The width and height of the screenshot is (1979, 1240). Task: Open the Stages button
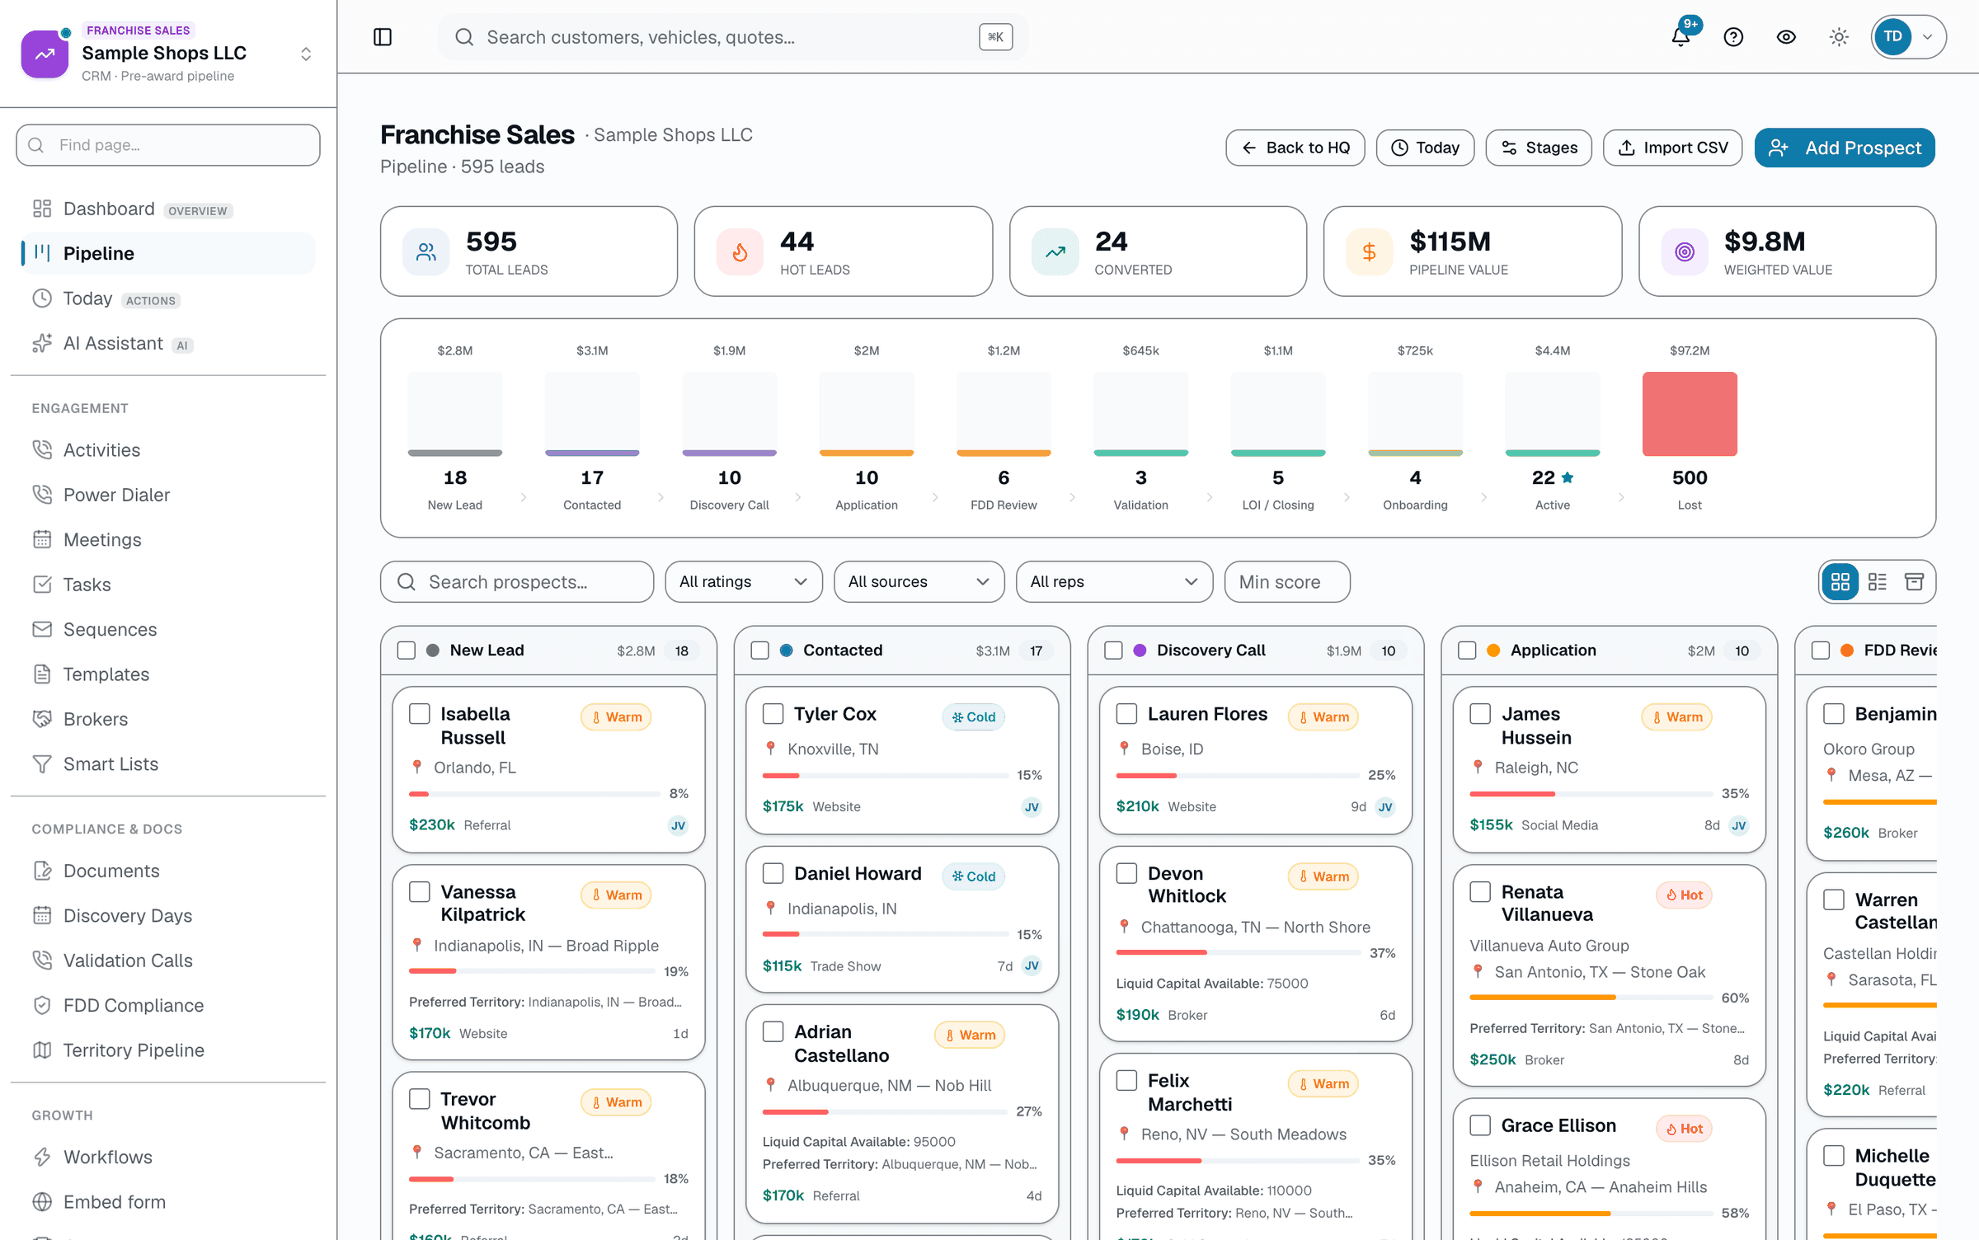[x=1539, y=148]
